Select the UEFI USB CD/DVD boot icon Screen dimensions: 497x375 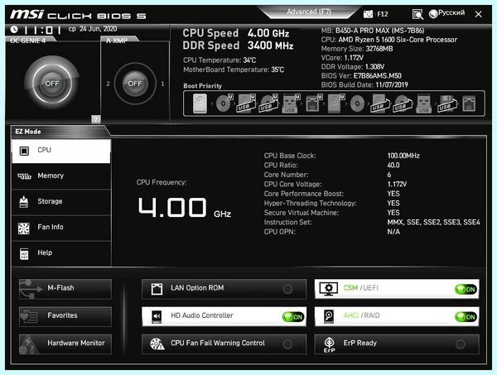[x=268, y=103]
